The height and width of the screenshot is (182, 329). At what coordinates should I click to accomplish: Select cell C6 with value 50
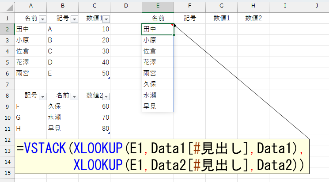[x=95, y=73]
